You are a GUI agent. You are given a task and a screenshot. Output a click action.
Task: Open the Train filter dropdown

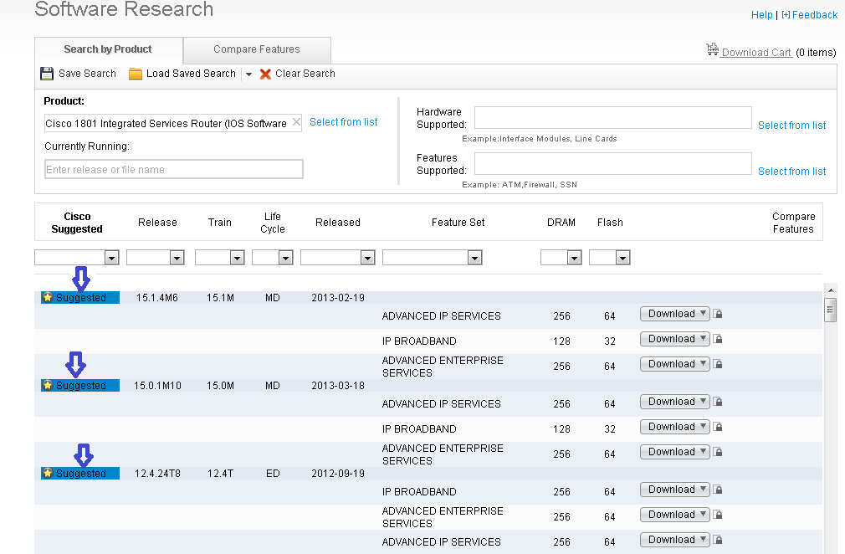(237, 258)
